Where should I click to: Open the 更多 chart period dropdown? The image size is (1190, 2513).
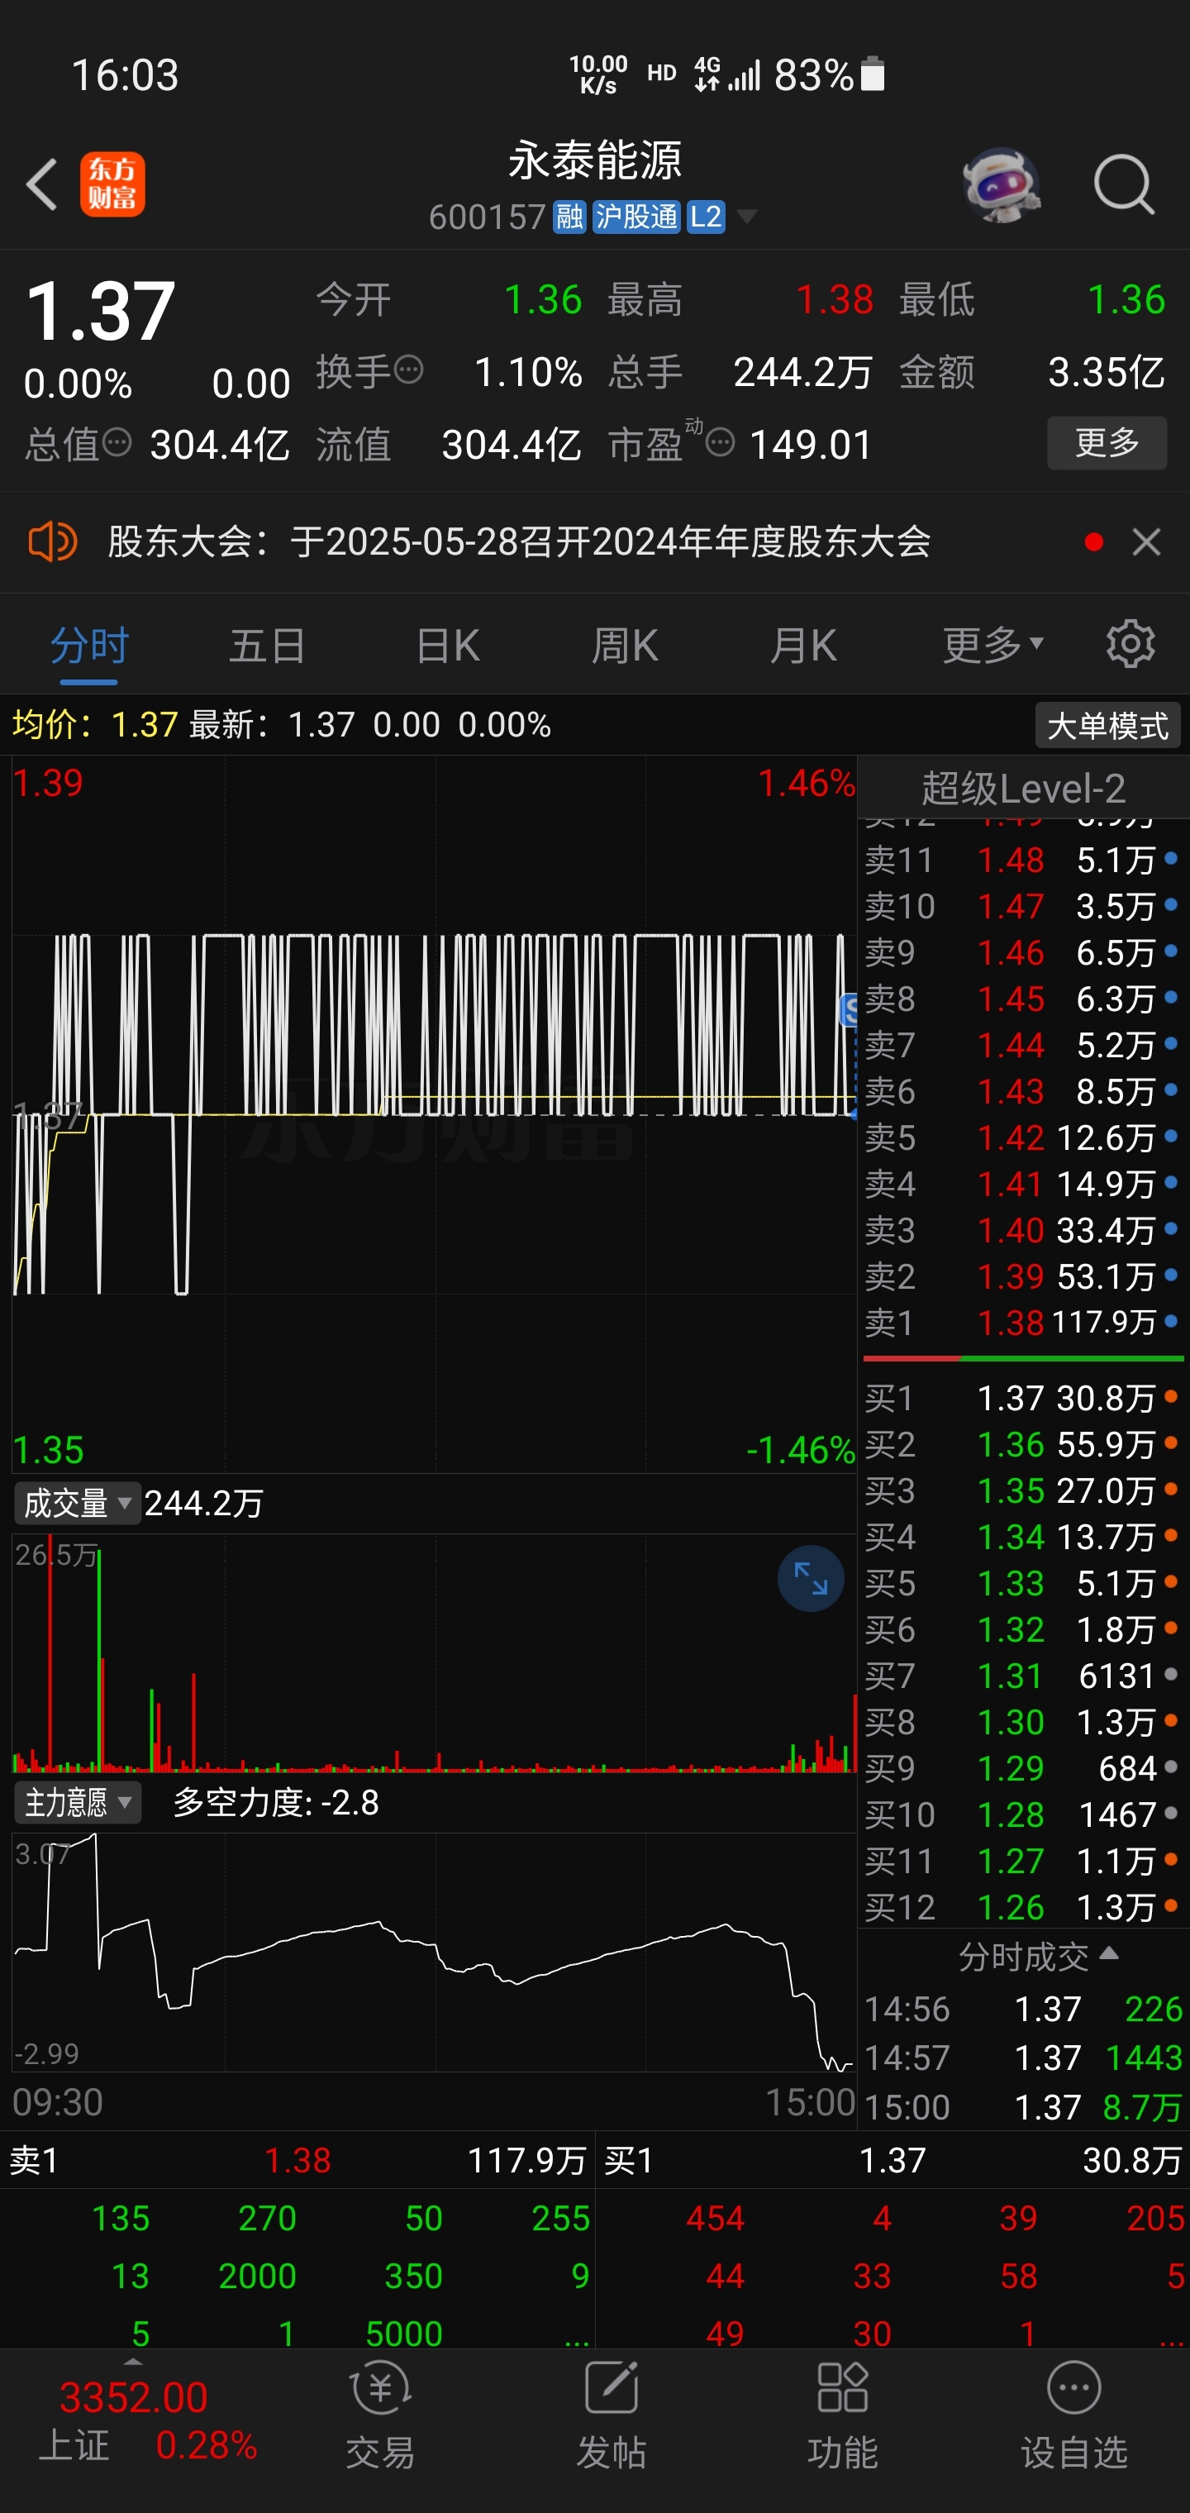993,644
